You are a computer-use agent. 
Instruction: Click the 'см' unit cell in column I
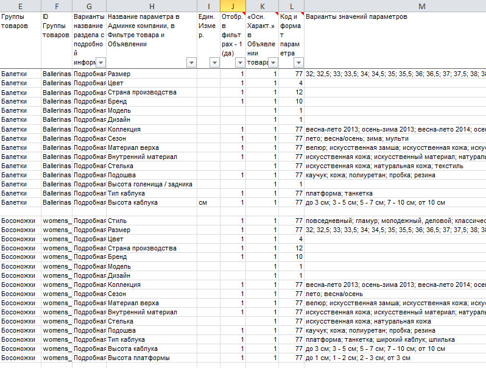tap(208, 202)
